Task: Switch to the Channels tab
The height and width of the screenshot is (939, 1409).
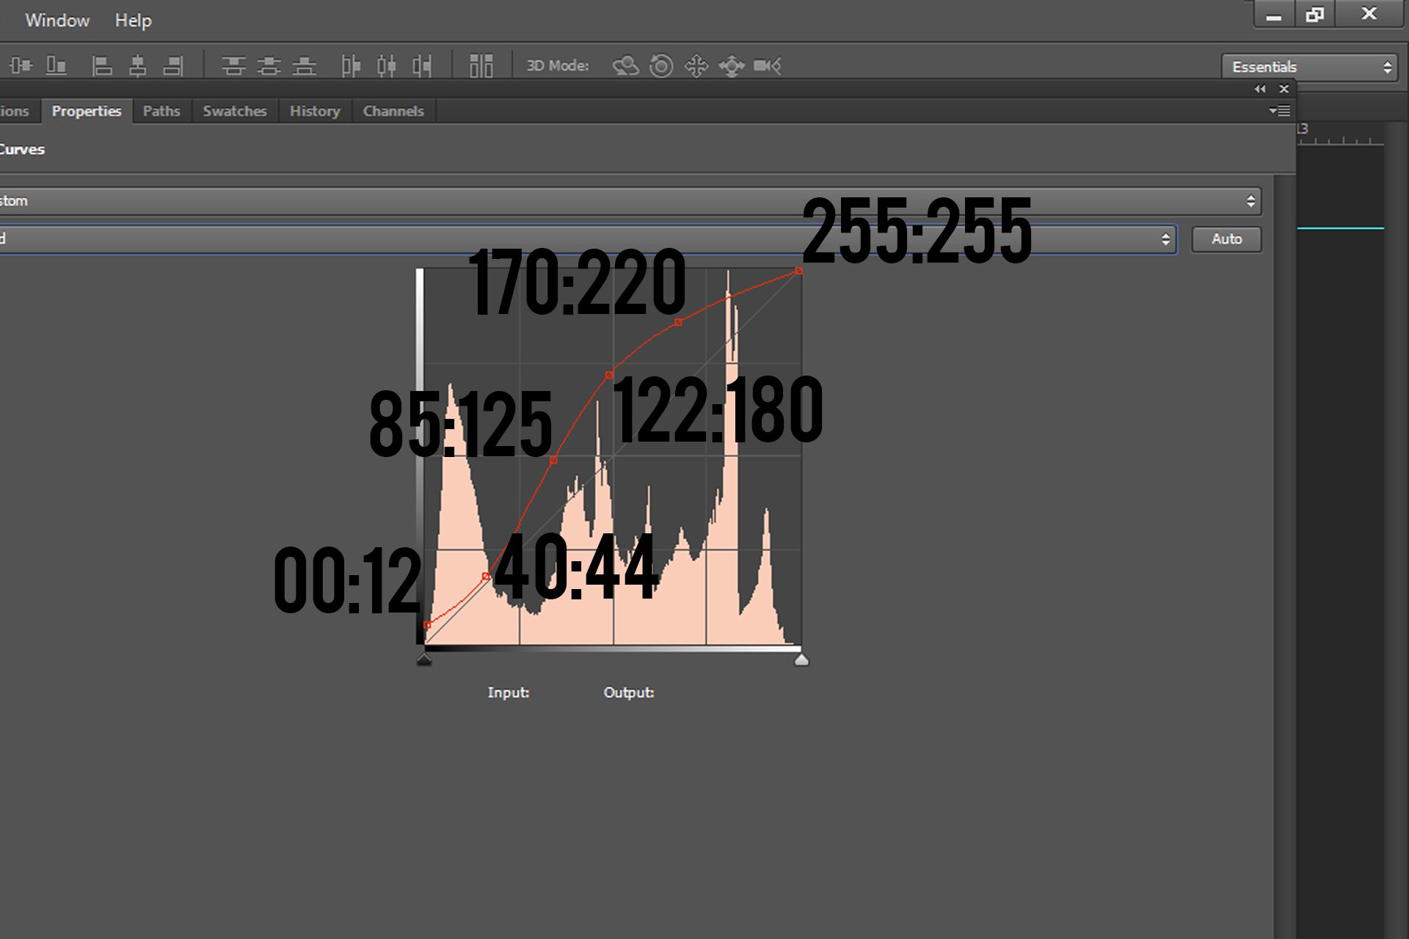Action: point(393,111)
